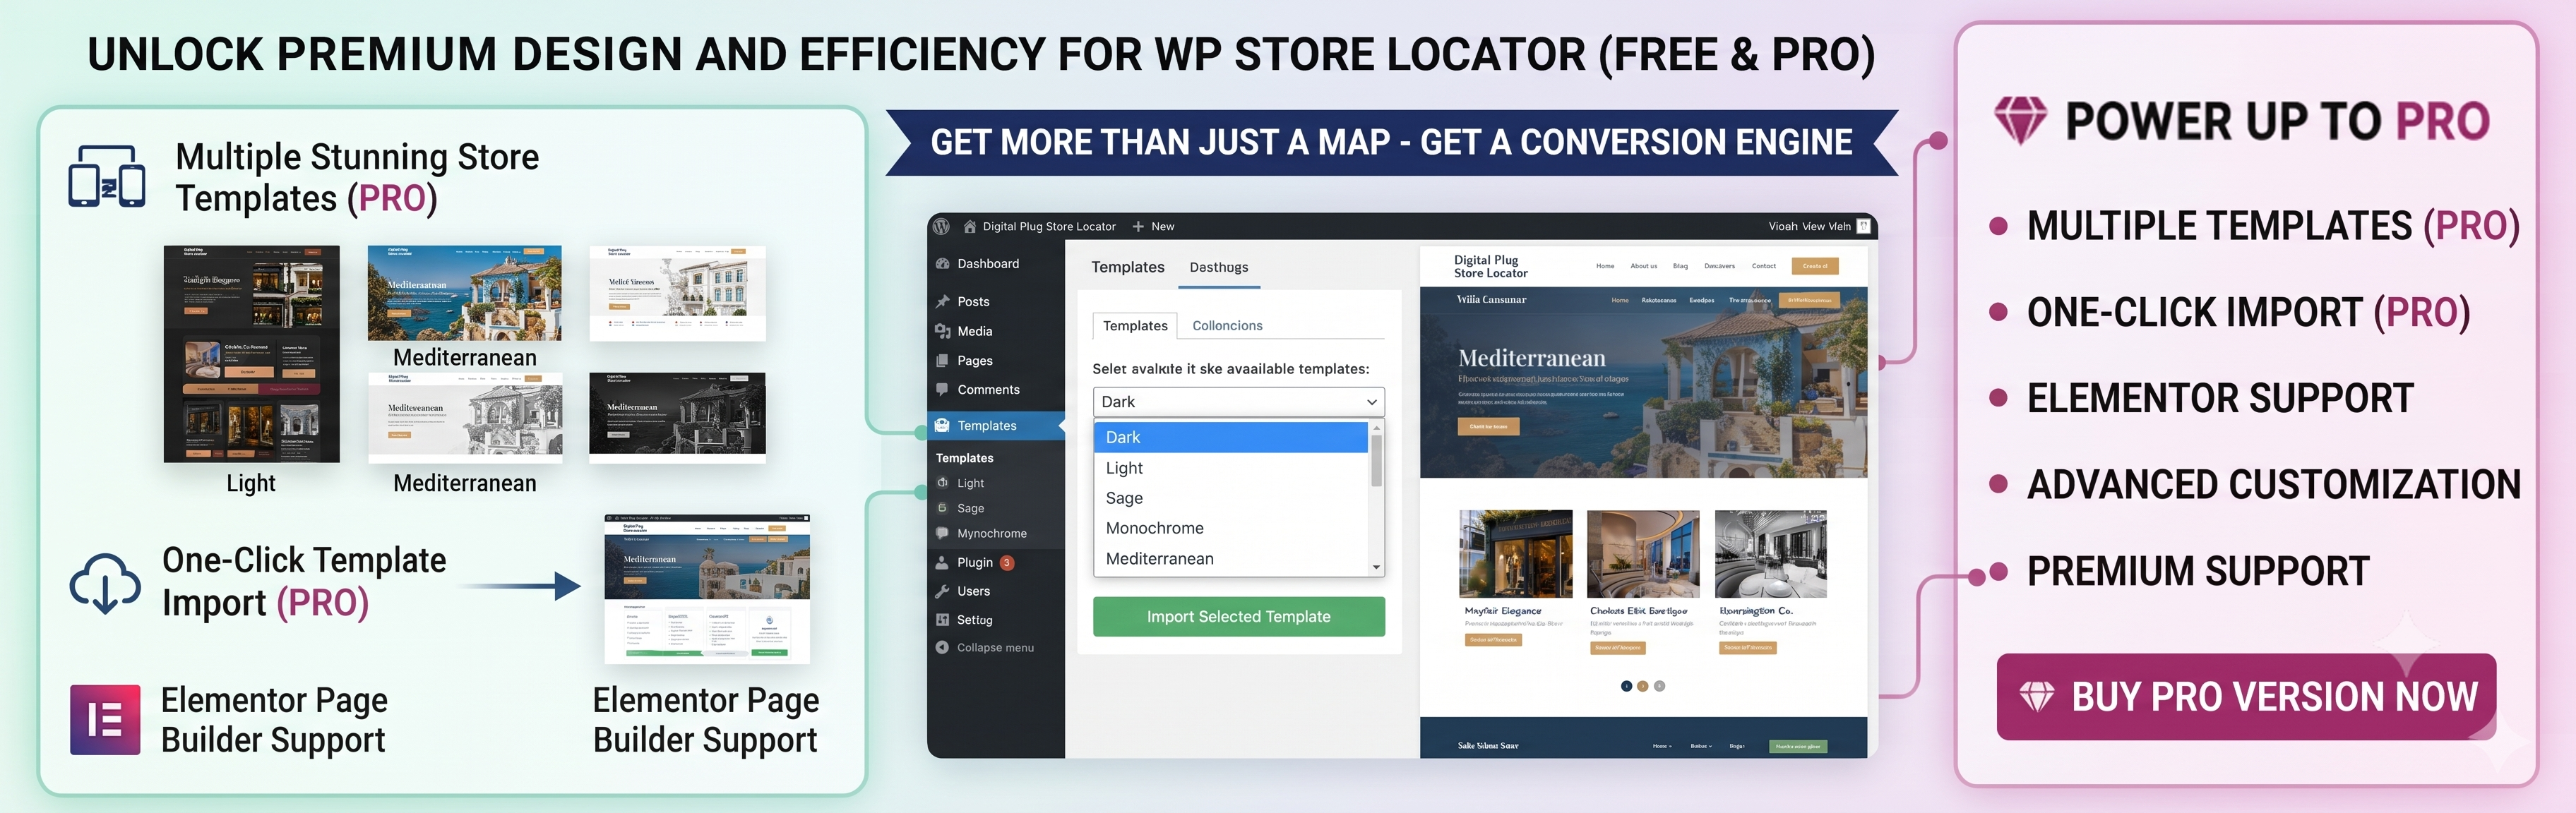Click the orange button under the Mediterranean hero heading
2576x813 pixels.
pos(1489,426)
